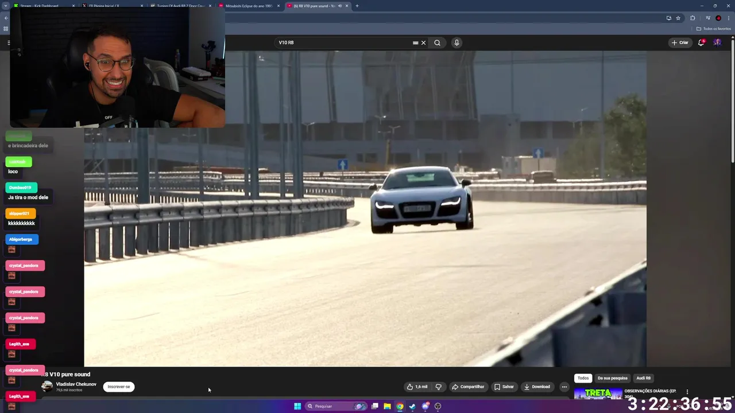Select the 'Todos' filter chip
This screenshot has height=413, width=735.
pos(583,378)
